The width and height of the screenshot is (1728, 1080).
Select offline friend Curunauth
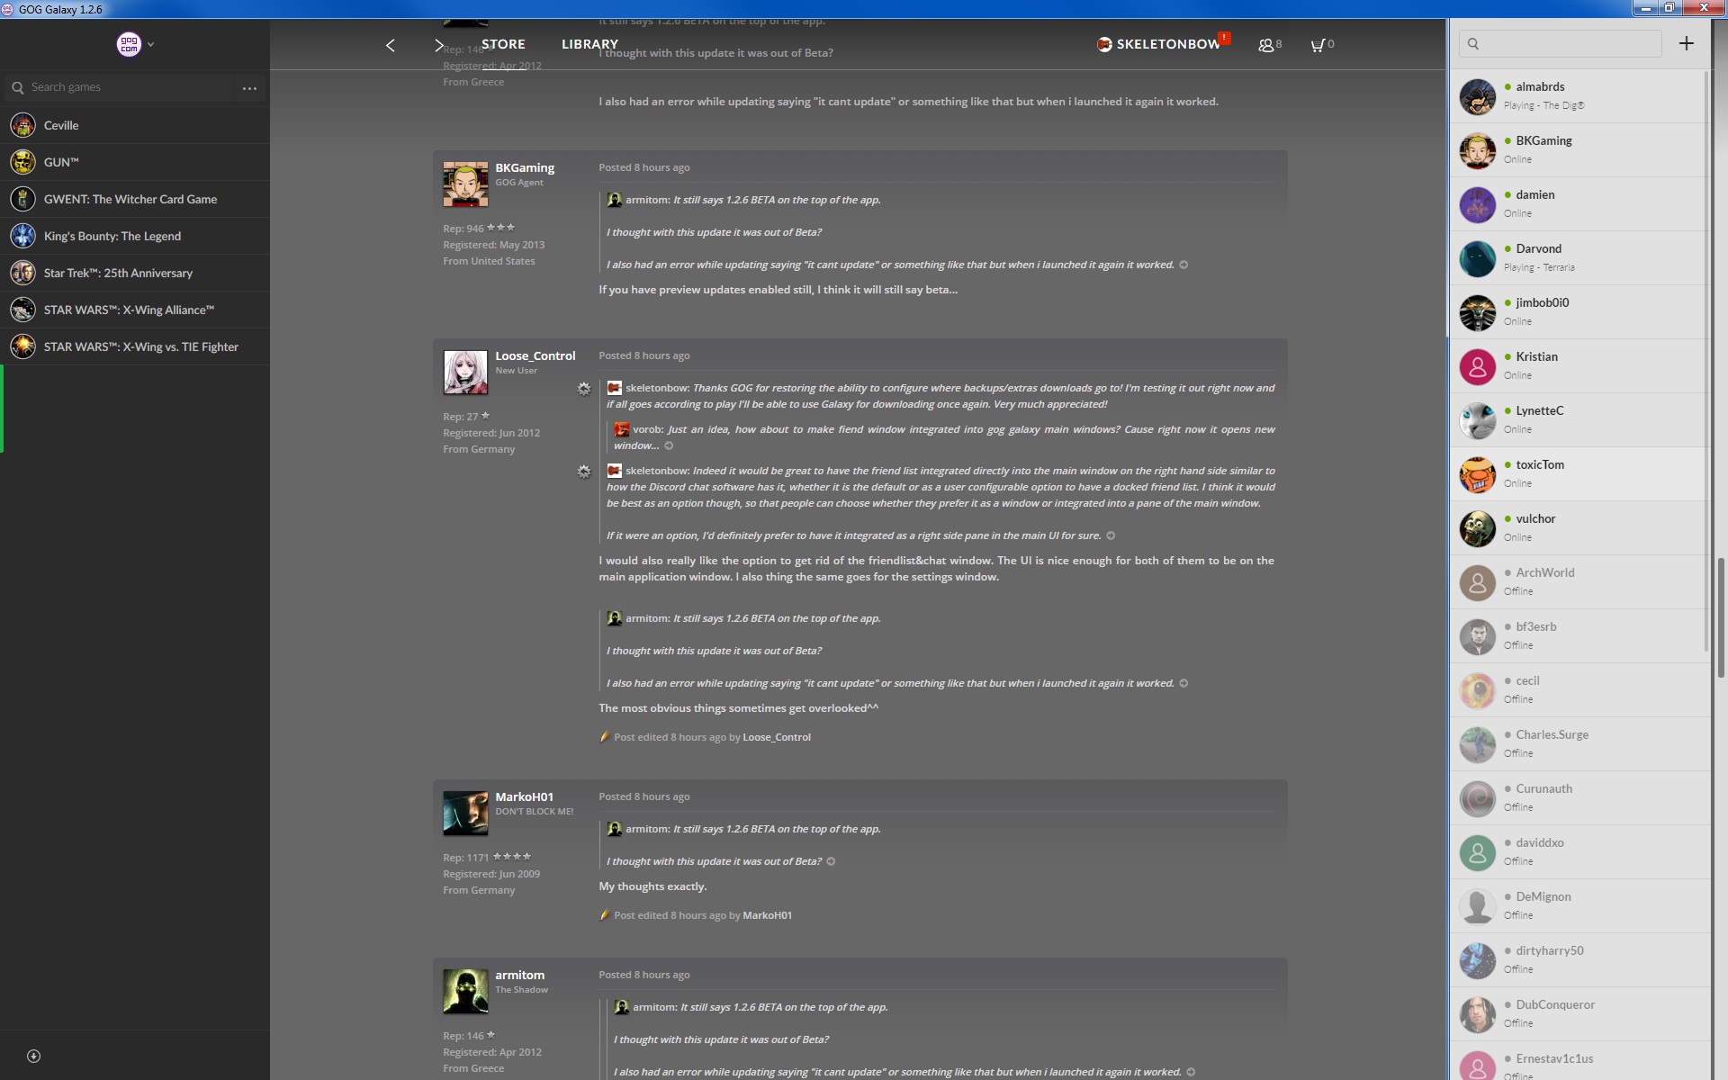[1579, 798]
